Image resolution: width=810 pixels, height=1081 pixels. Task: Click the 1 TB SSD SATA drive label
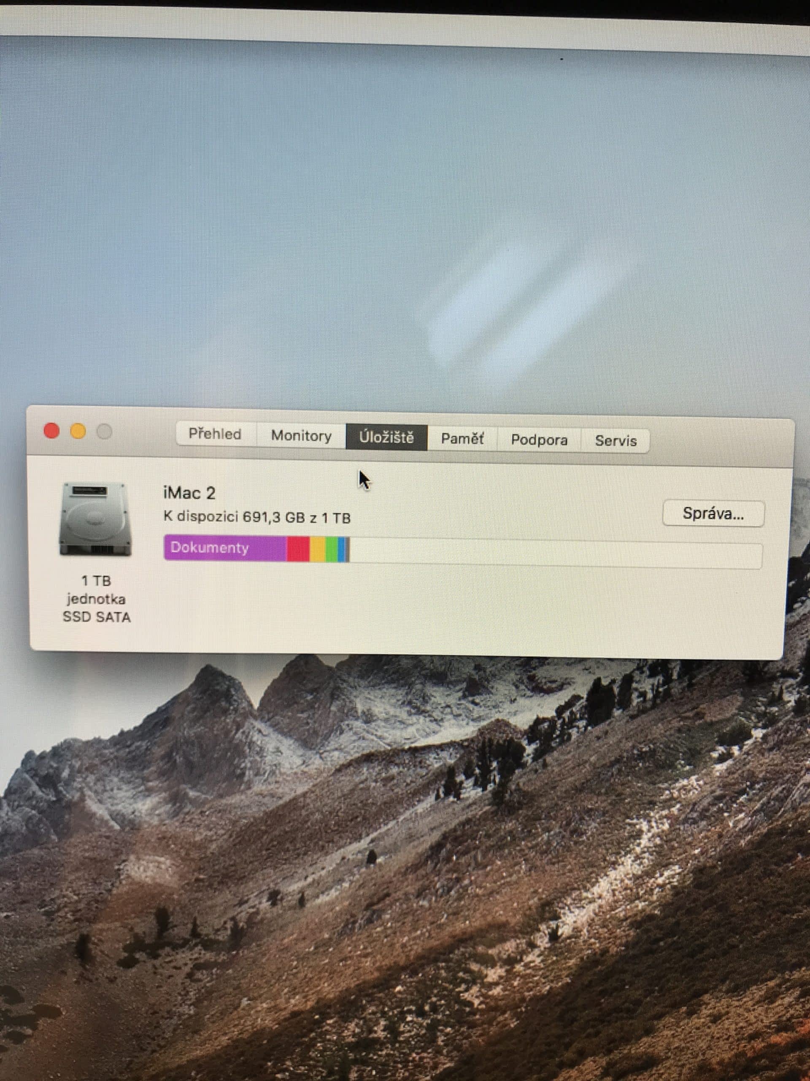point(96,599)
